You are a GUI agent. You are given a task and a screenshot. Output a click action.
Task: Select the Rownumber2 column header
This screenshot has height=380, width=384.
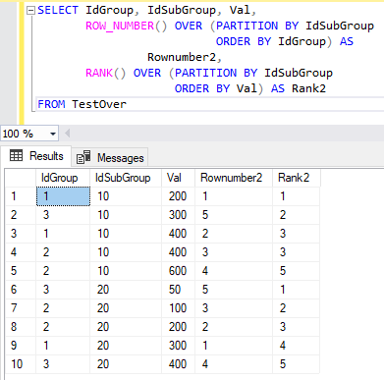[x=234, y=178]
